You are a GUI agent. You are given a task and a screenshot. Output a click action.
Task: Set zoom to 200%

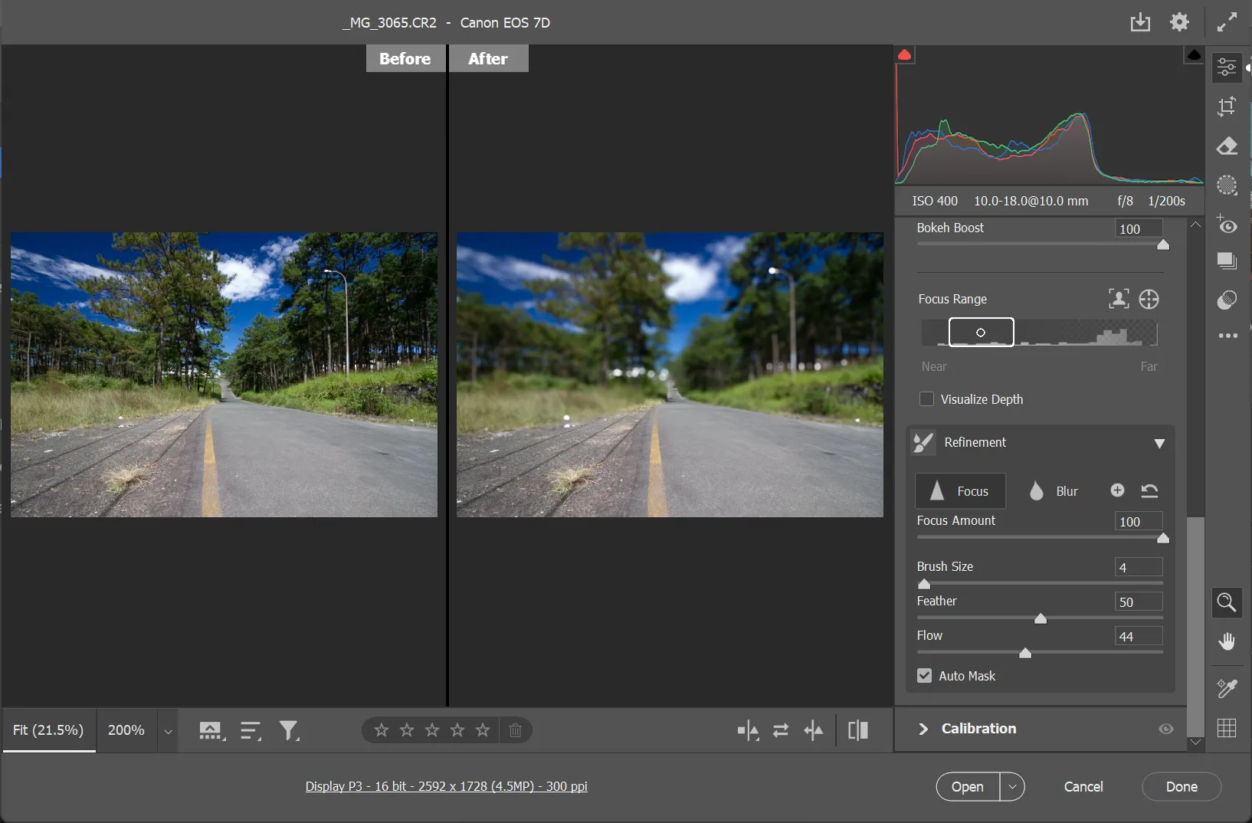(x=126, y=730)
